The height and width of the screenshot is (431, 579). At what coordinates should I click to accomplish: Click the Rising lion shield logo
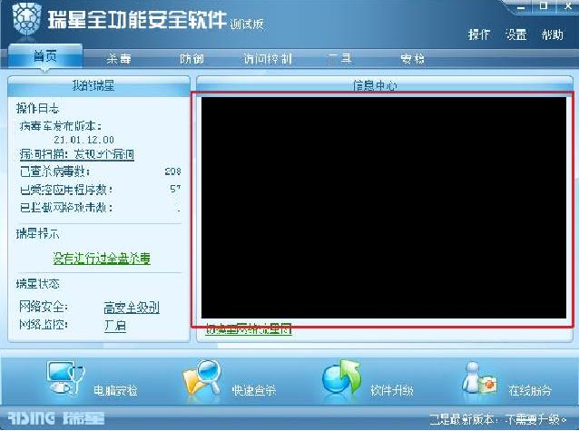pos(26,19)
